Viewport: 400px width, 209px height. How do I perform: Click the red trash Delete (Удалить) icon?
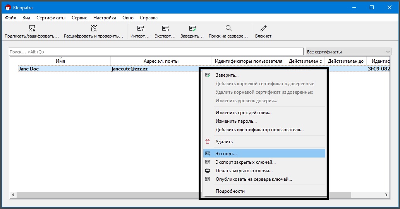click(208, 142)
